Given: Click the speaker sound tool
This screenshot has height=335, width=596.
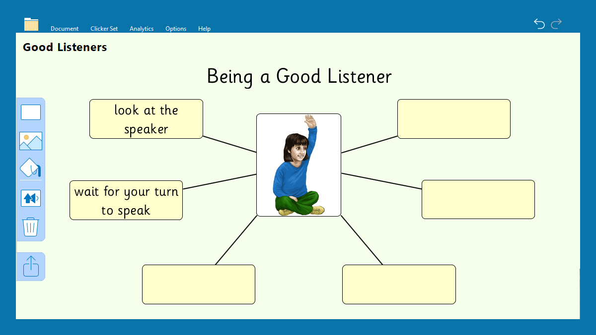Looking at the screenshot, I should 31,198.
